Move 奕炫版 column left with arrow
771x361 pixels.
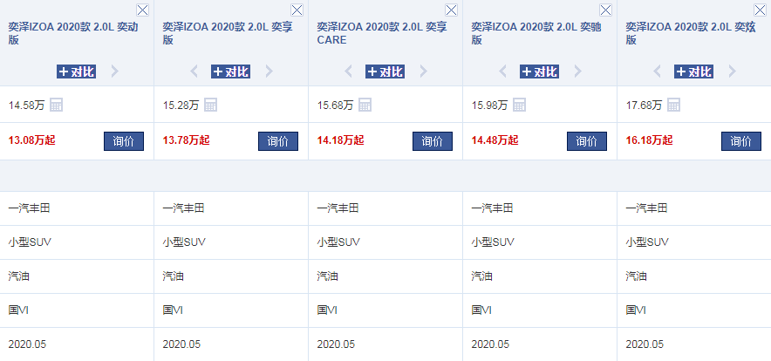658,72
